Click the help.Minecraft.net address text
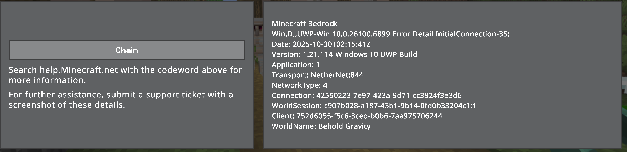This screenshot has height=152, width=627. (79, 70)
